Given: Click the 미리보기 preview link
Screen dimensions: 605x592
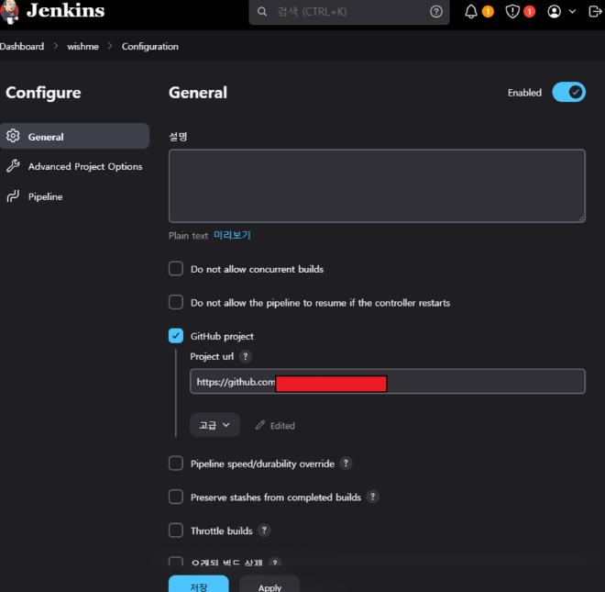Looking at the screenshot, I should (232, 235).
